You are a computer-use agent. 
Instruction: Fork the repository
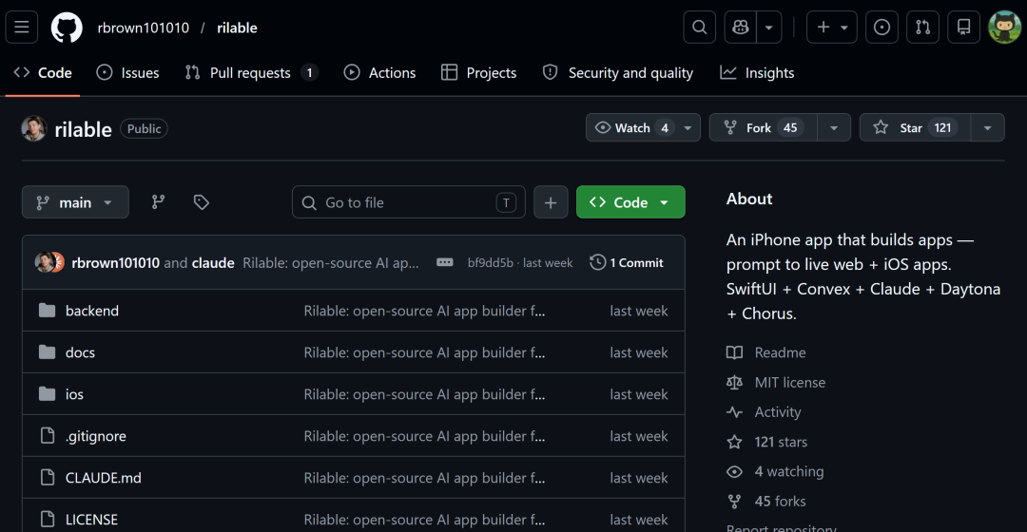763,127
